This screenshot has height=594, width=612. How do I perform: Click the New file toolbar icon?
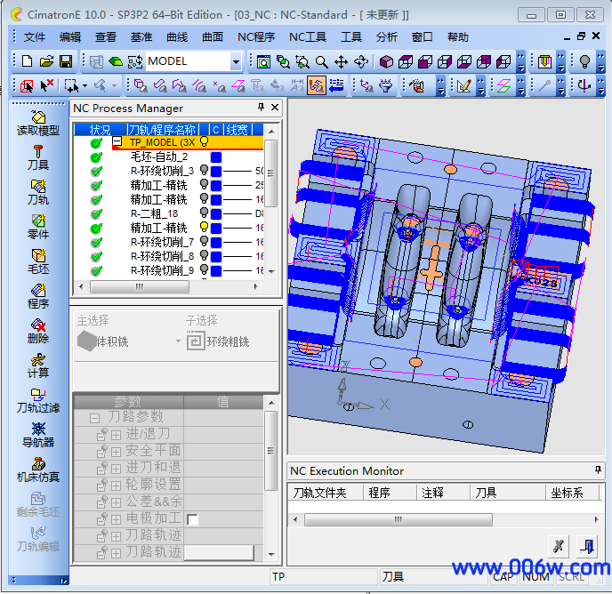click(27, 61)
